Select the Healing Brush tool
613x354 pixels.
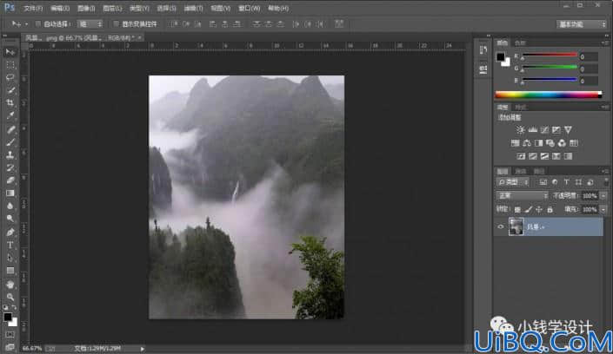pyautogui.click(x=10, y=129)
